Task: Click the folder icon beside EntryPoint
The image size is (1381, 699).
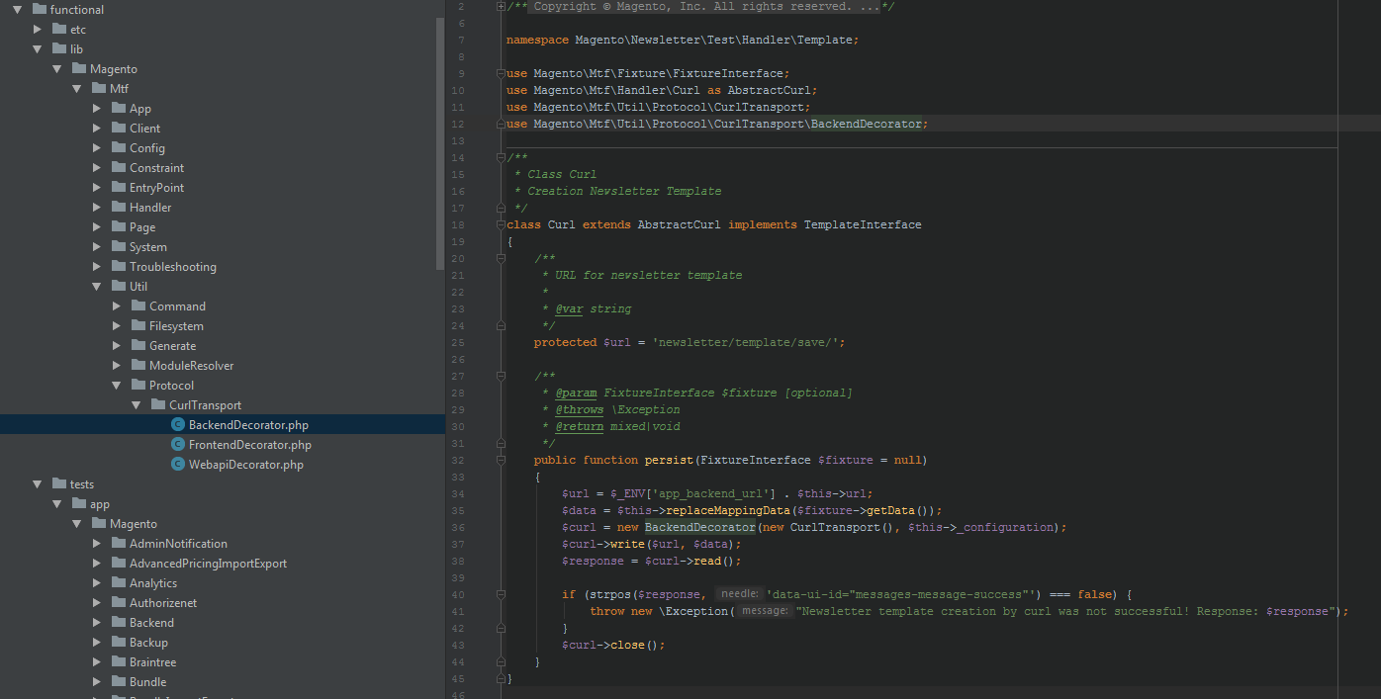Action: [x=118, y=188]
